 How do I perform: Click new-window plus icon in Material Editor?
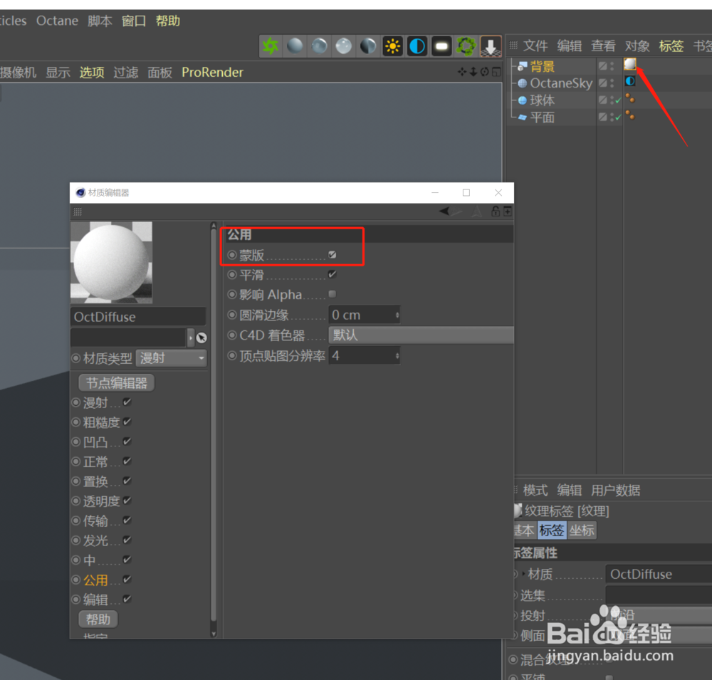[x=507, y=211]
